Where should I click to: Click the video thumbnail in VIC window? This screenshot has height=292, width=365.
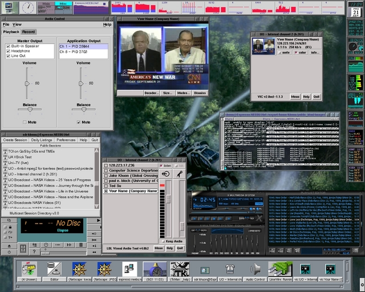pos(263,46)
